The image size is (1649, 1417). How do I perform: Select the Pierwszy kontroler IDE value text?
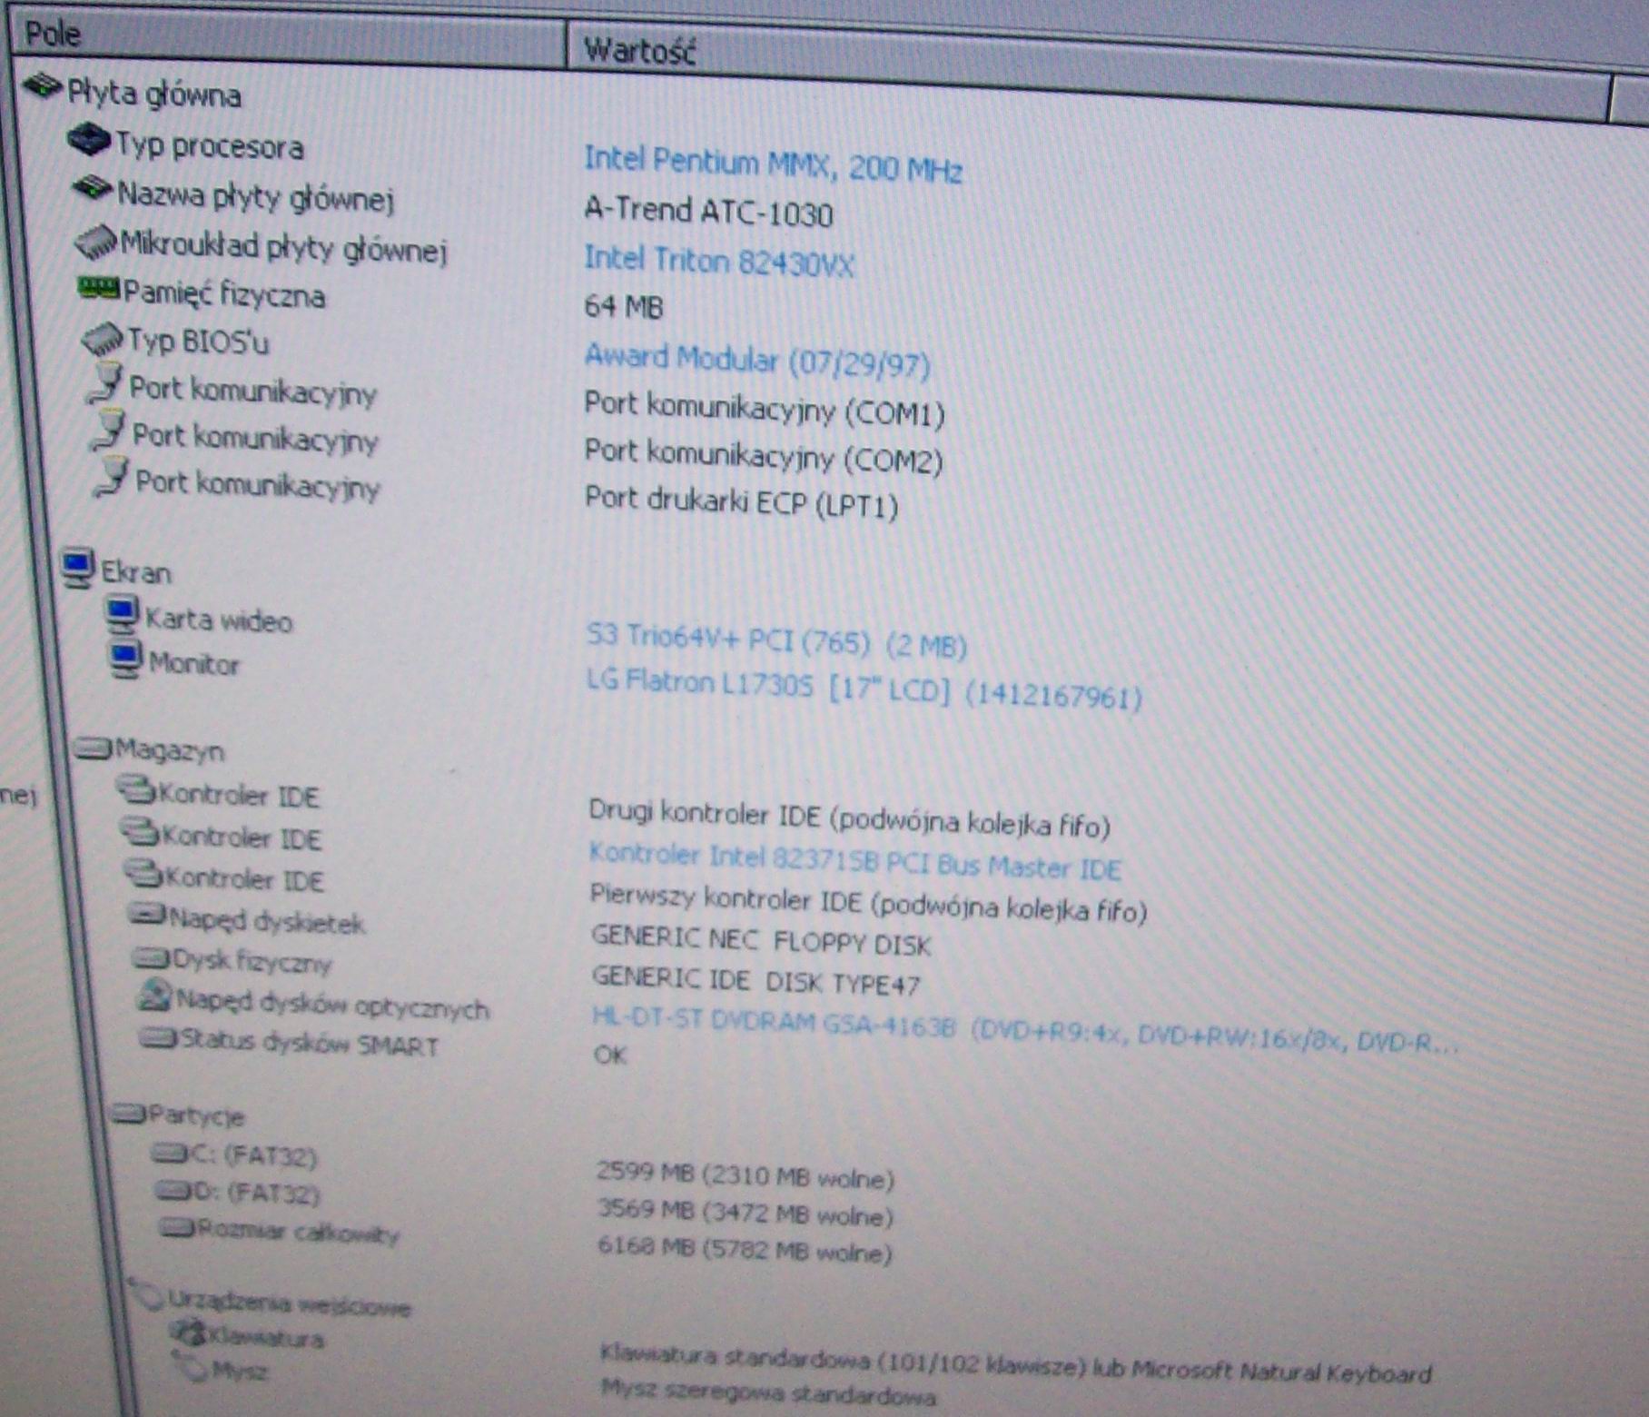868,905
